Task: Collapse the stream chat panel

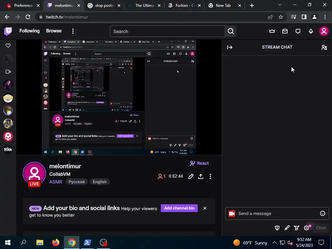Action: pos(230,47)
